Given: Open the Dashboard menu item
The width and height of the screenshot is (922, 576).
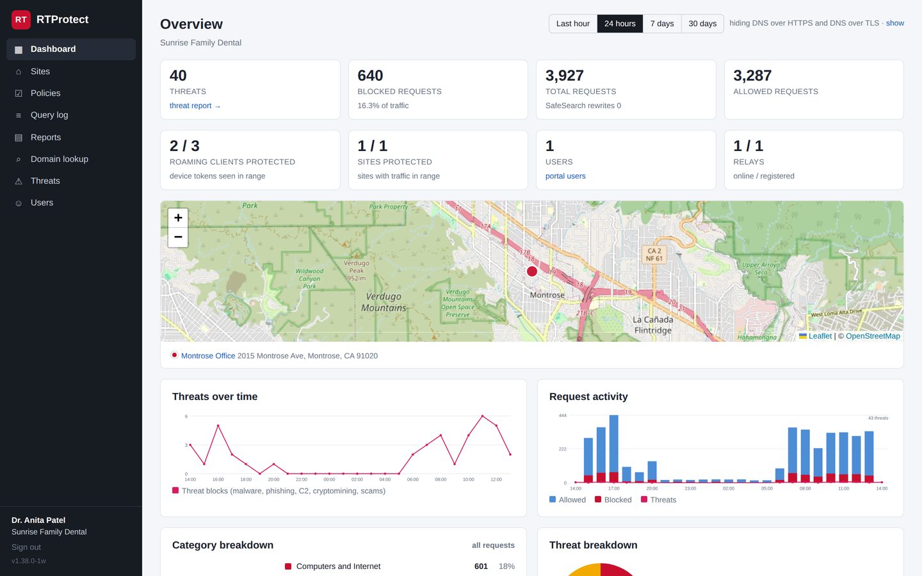Looking at the screenshot, I should 71,49.
